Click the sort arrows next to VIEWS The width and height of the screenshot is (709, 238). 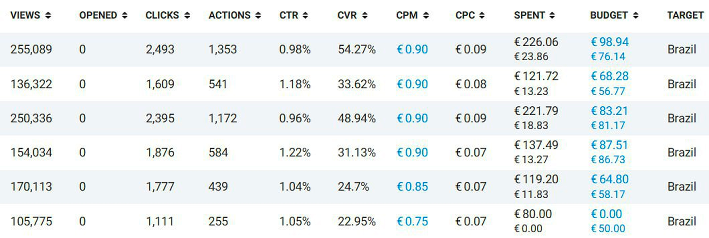pyautogui.click(x=48, y=15)
